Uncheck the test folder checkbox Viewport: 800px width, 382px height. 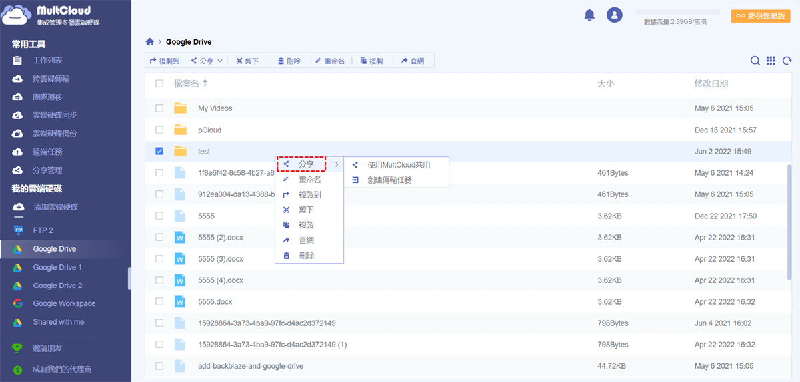point(159,152)
